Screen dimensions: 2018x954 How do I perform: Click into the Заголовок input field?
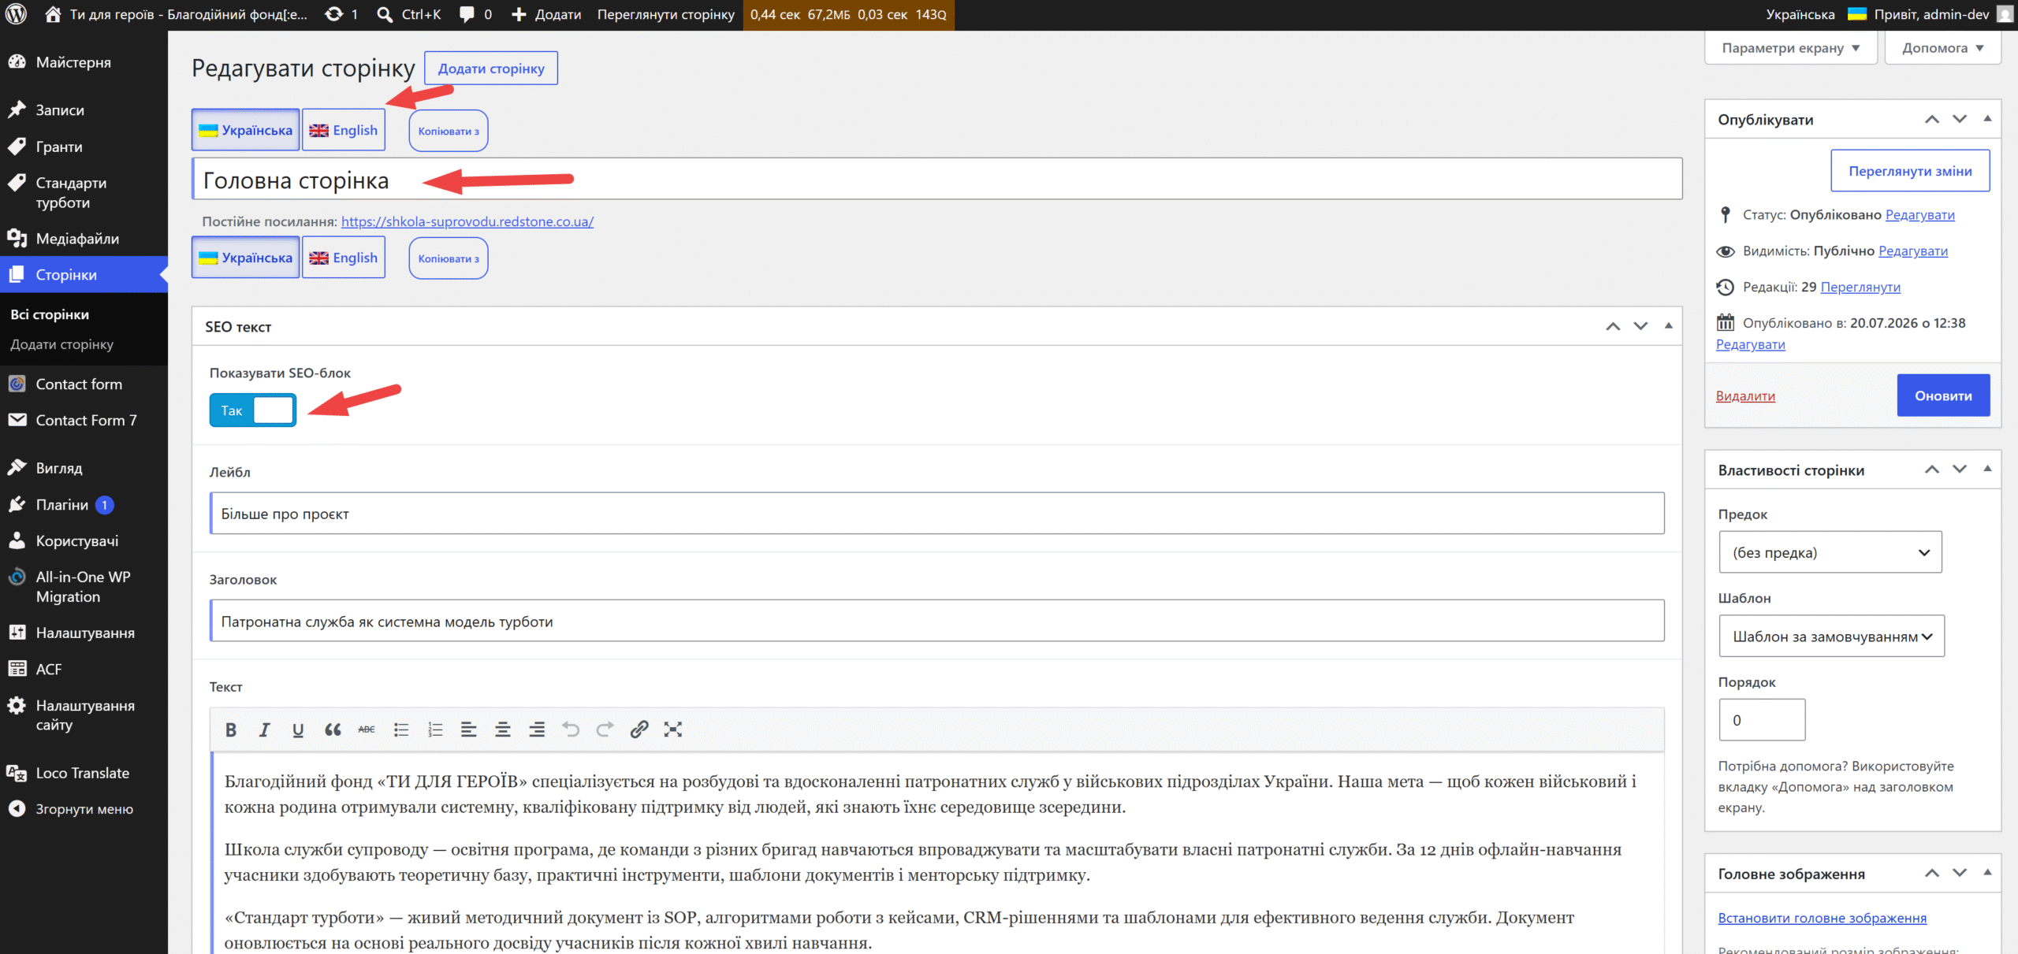point(937,621)
